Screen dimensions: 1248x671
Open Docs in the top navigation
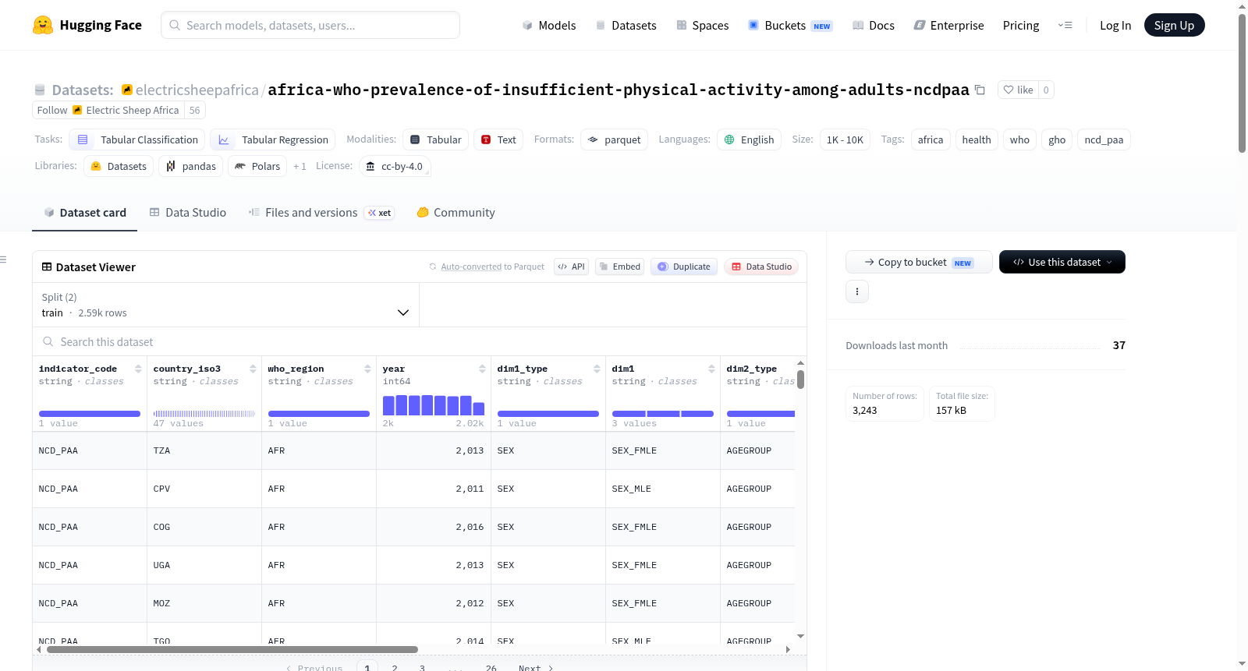874,25
